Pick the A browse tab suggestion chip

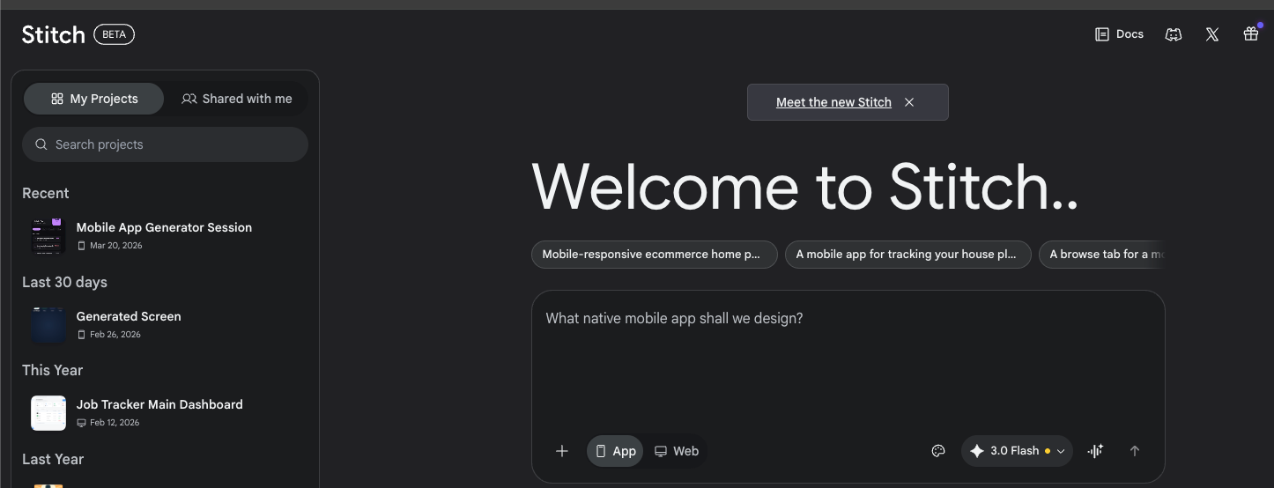pos(1101,254)
